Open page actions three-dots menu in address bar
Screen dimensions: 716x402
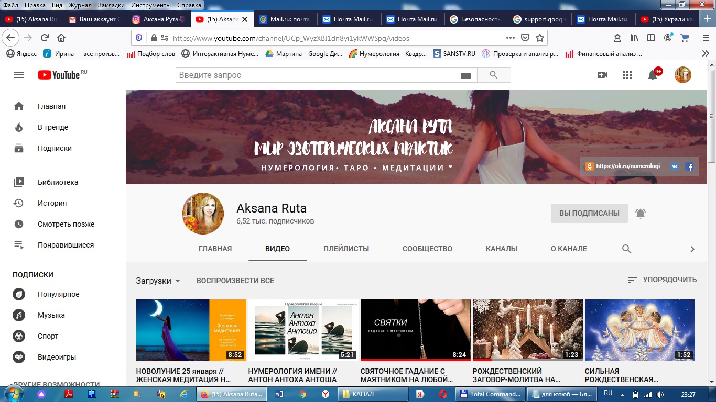point(511,38)
